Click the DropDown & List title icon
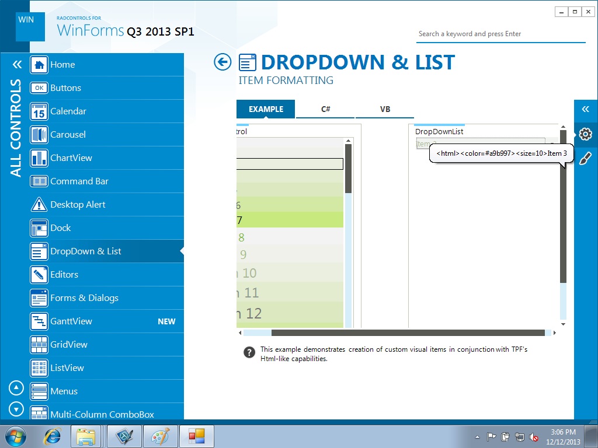The width and height of the screenshot is (598, 448). tap(248, 62)
